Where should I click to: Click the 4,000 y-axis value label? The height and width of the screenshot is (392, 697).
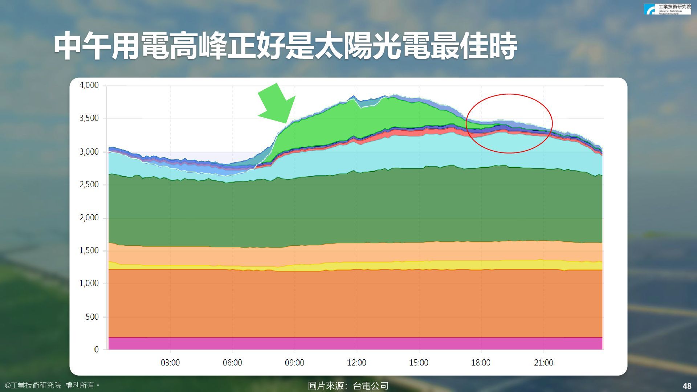(89, 85)
